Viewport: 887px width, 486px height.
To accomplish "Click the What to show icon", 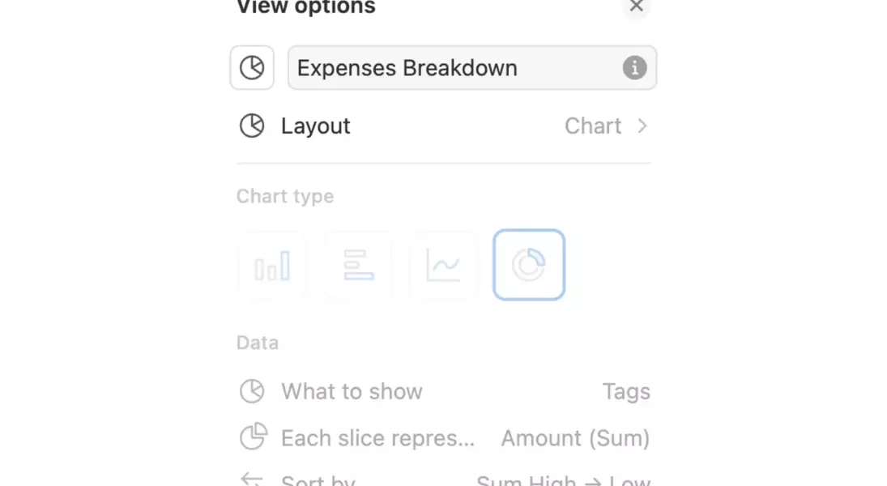I will click(x=252, y=391).
